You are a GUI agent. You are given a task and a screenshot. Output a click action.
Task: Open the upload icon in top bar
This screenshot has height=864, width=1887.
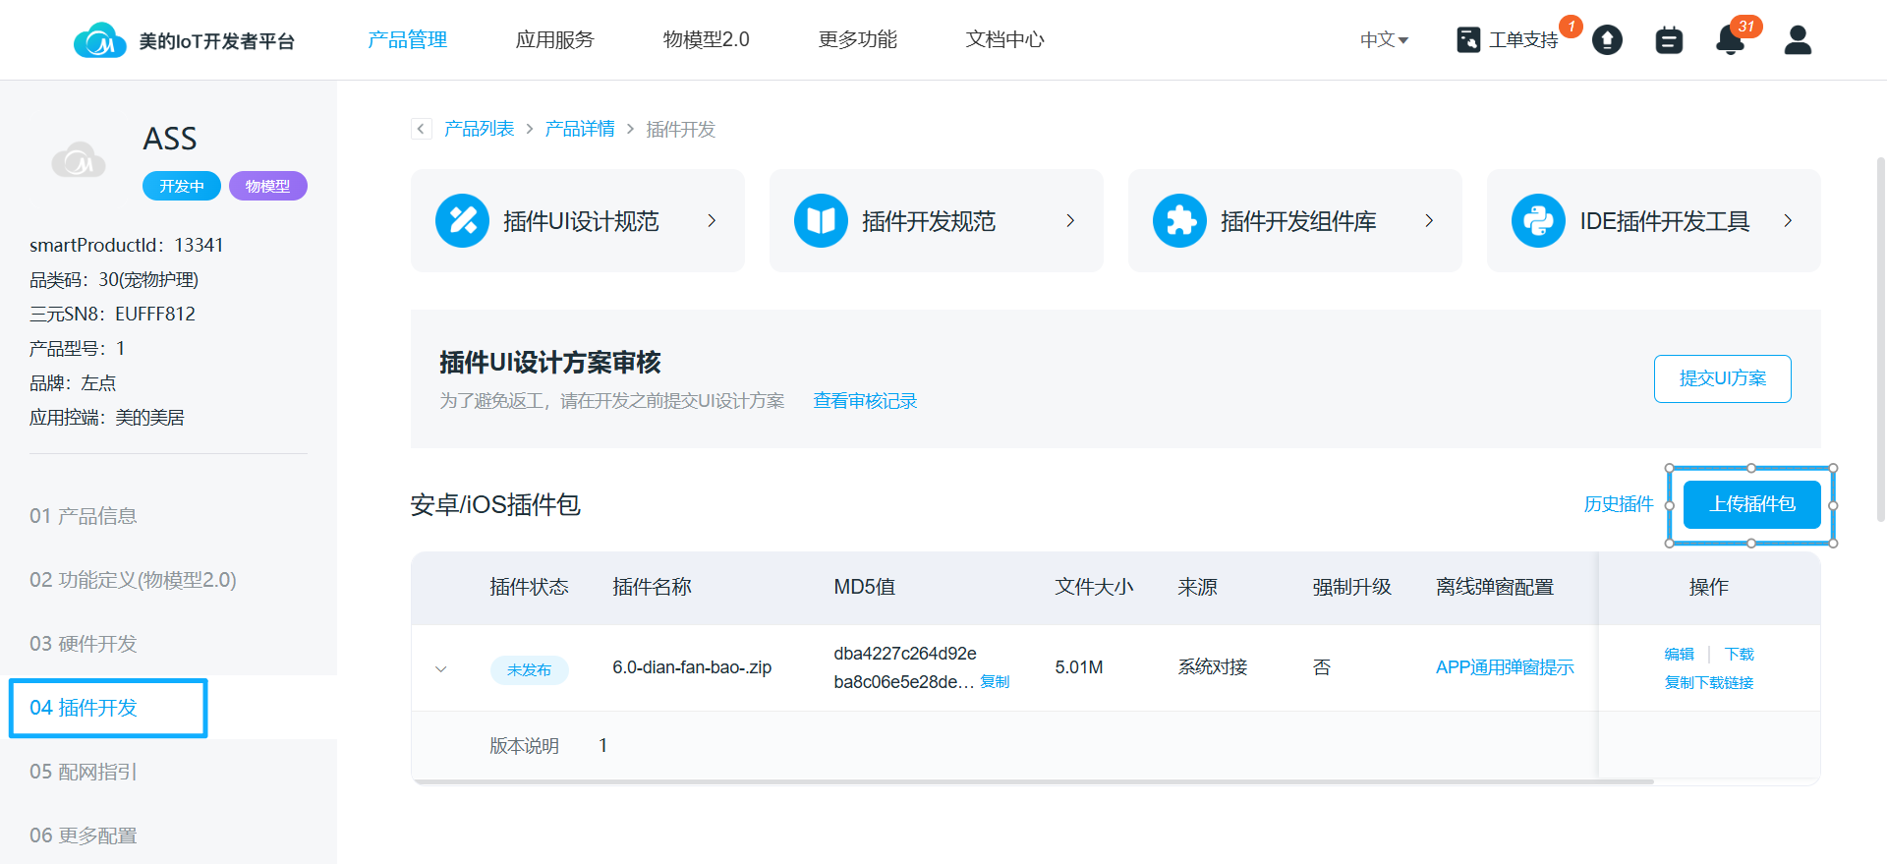click(1607, 40)
